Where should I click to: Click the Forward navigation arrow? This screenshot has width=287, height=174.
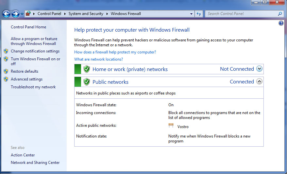pyautogui.click(x=16, y=14)
